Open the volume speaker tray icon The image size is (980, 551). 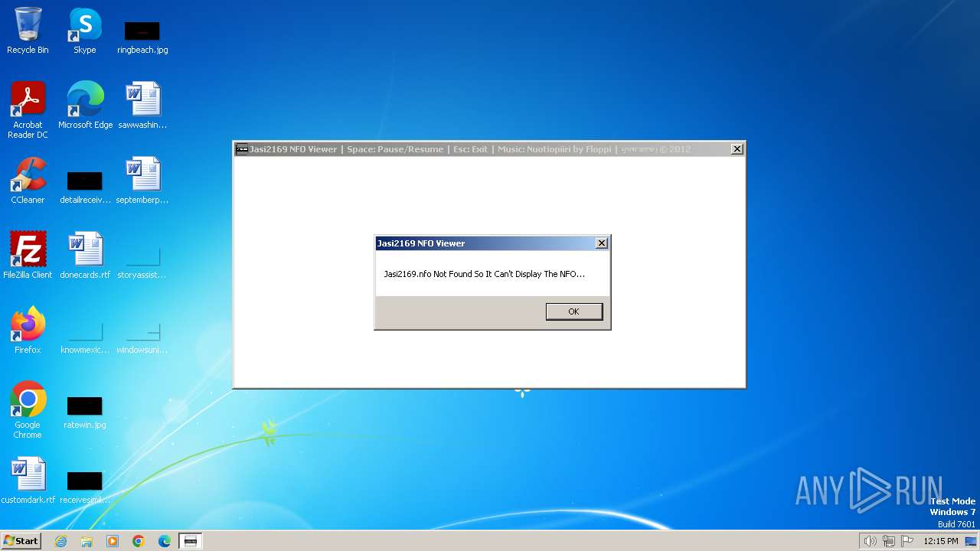pos(870,541)
